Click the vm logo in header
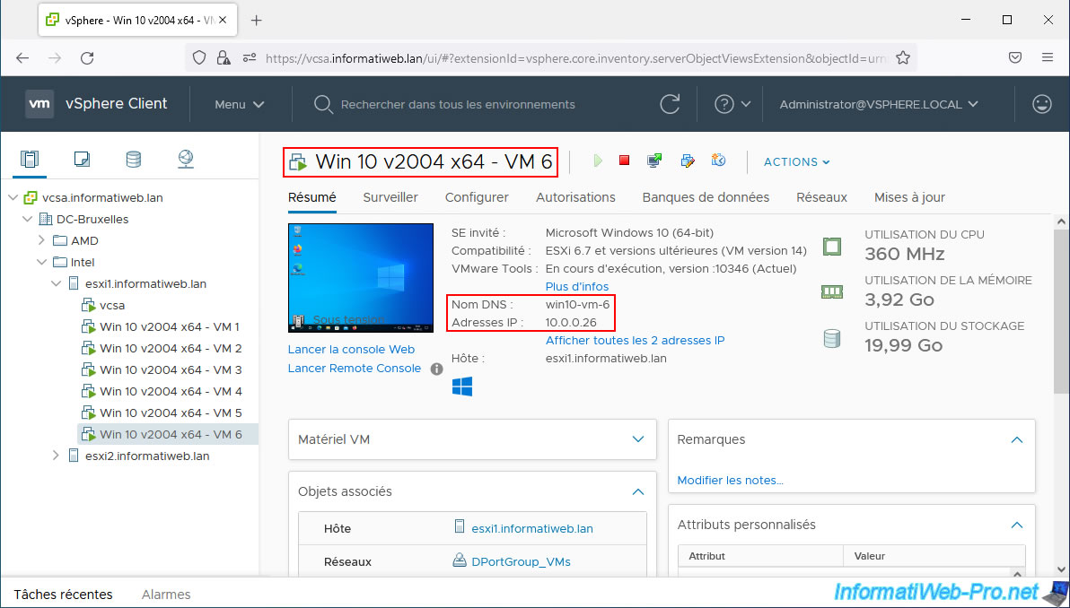 click(x=39, y=104)
